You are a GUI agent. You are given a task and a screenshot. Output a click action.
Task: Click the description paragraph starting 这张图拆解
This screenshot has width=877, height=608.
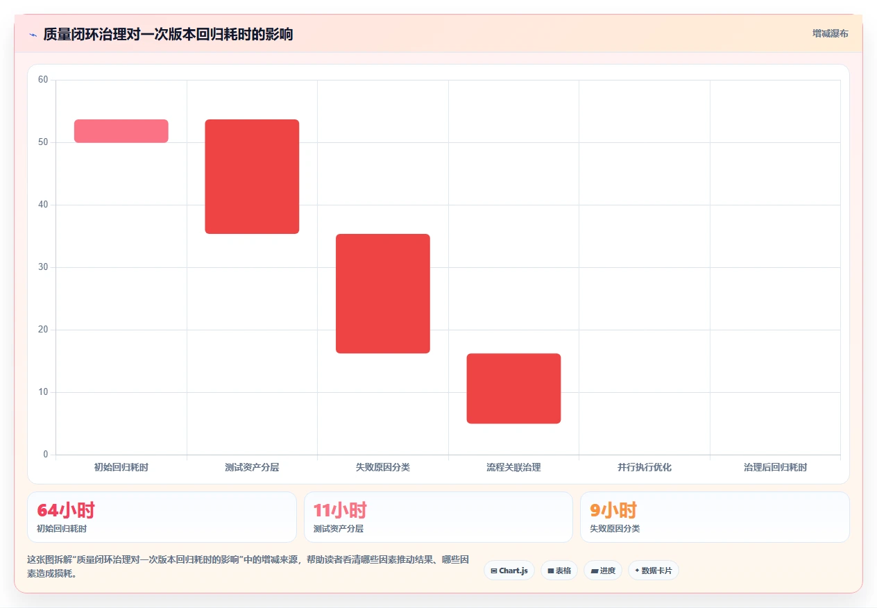click(x=248, y=566)
